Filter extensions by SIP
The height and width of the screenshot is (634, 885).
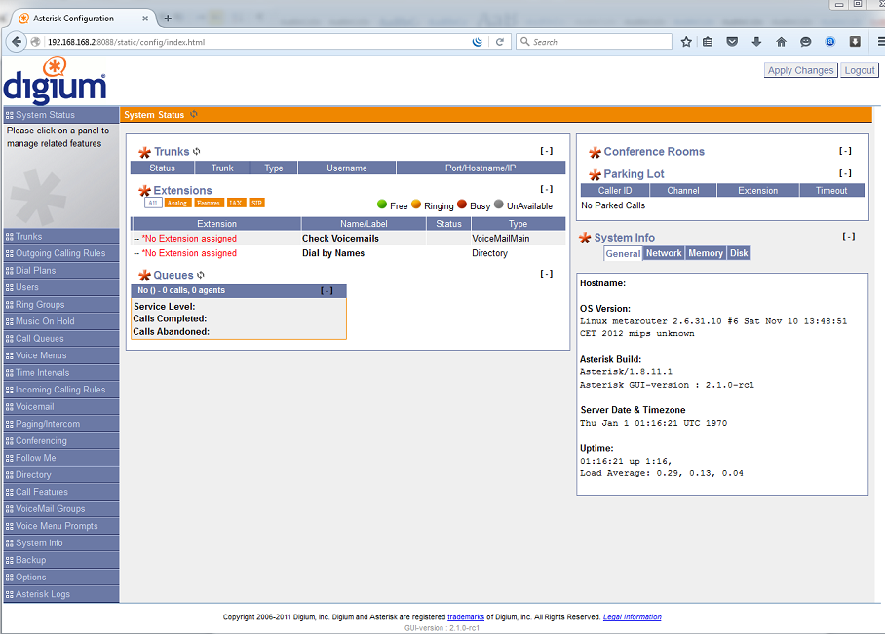(256, 204)
